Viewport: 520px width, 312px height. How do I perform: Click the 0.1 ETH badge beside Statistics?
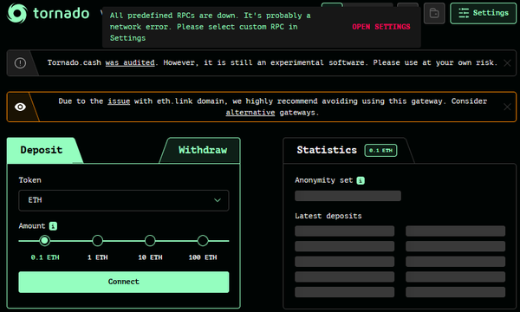[x=380, y=151]
